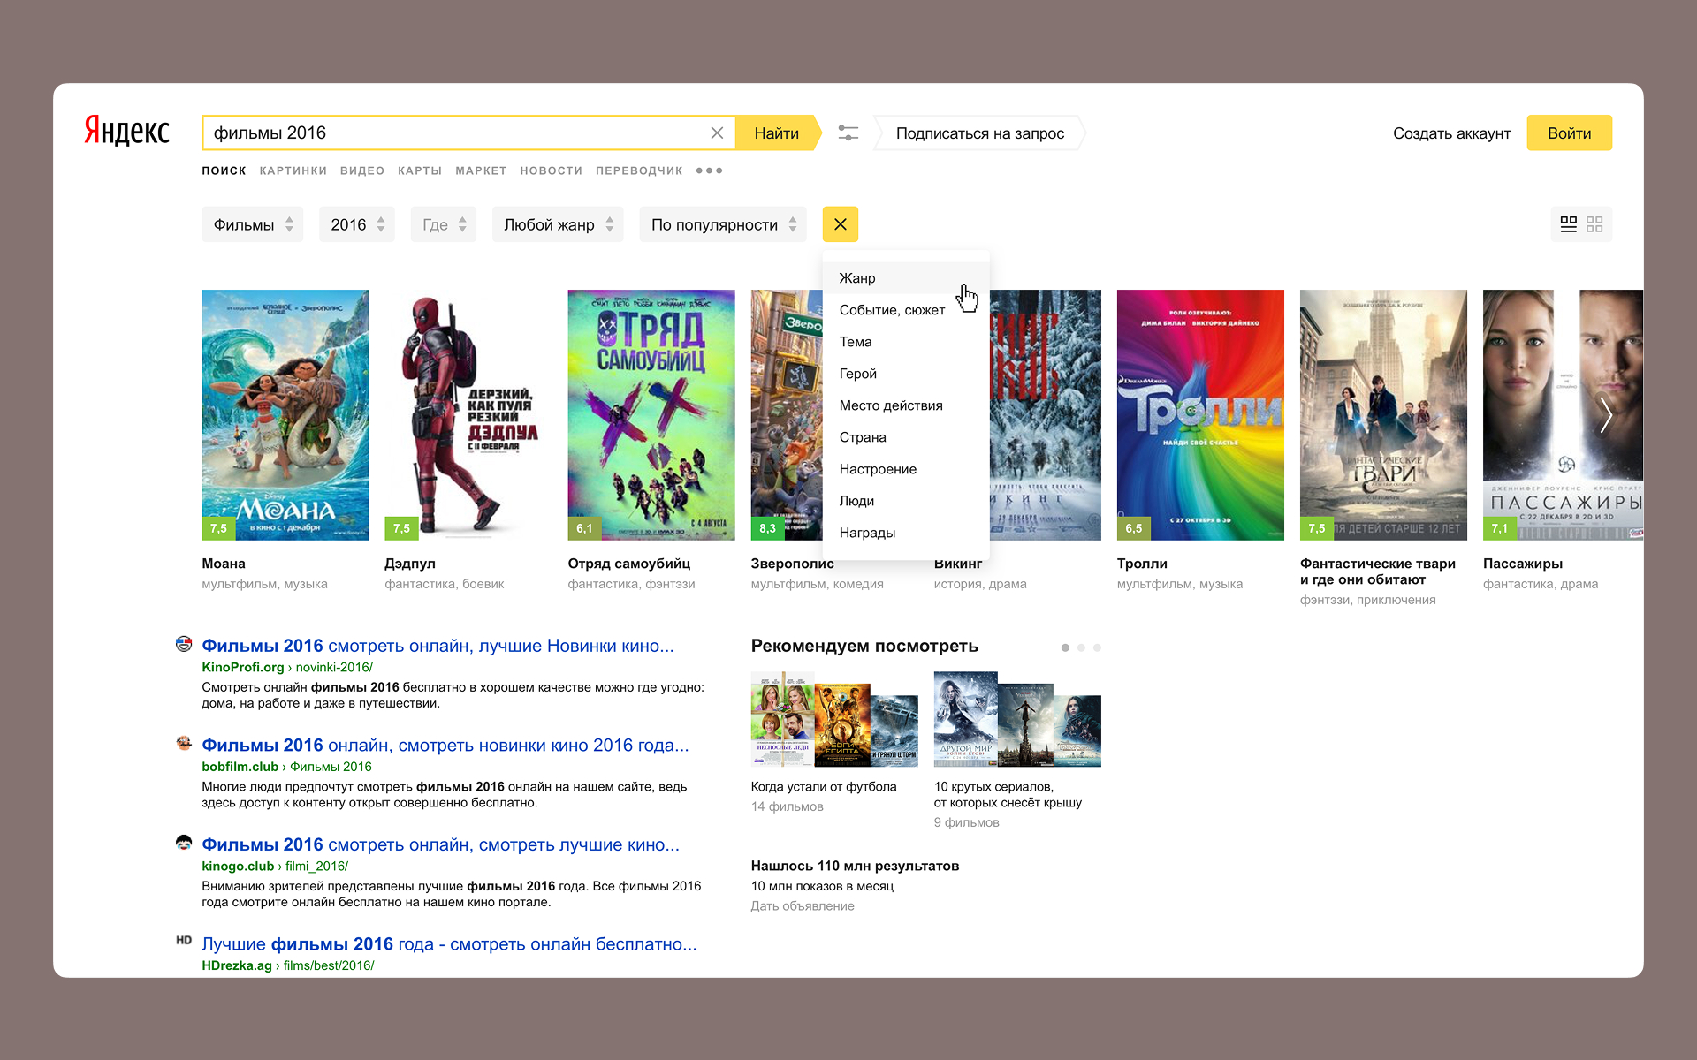Switch to the Переводчик tab
1697x1060 pixels.
(x=639, y=170)
